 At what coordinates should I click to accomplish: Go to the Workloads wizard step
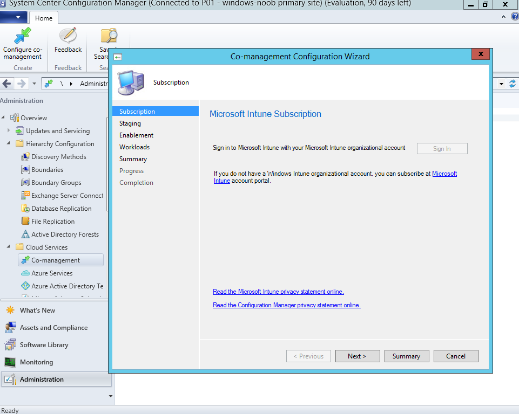(134, 147)
